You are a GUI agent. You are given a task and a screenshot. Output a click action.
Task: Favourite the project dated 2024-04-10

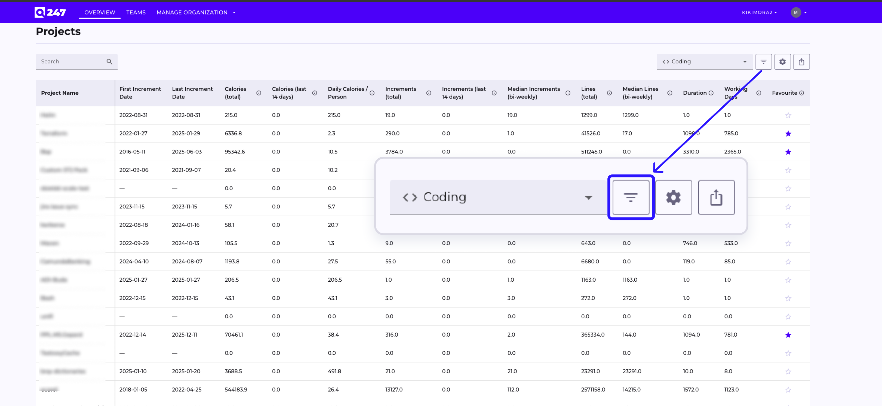[x=788, y=261]
